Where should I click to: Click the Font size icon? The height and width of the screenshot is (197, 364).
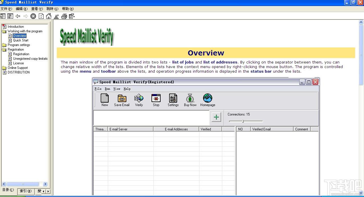(56, 16)
